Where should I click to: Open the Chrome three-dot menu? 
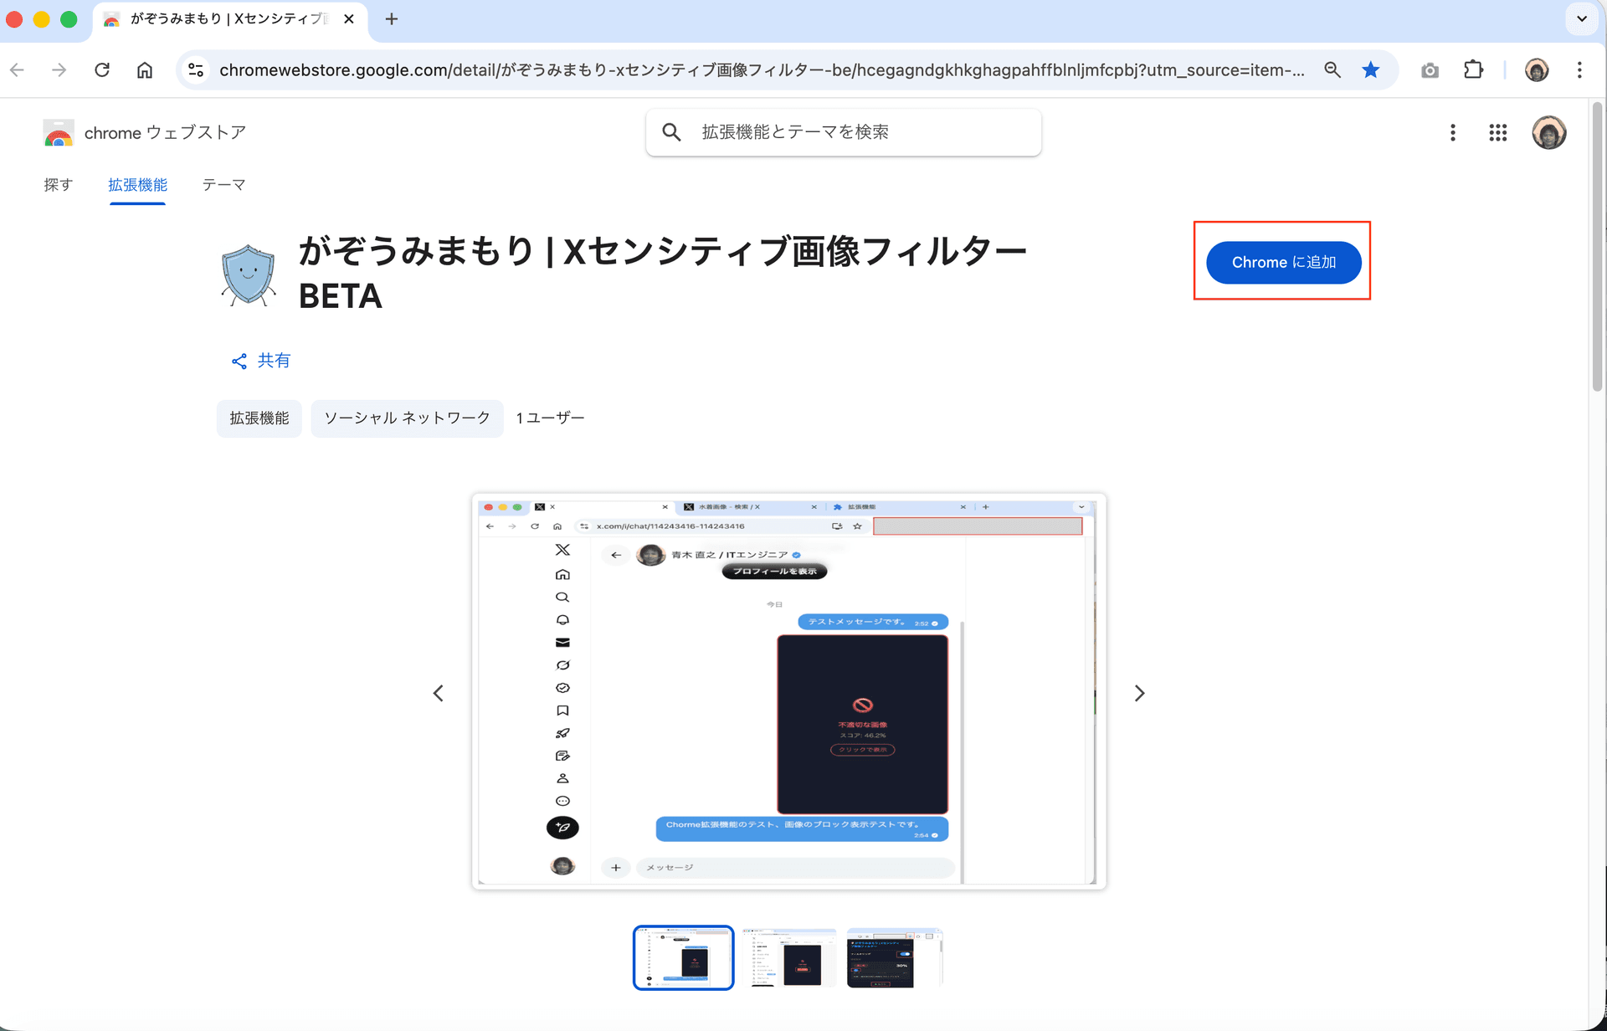tap(1579, 70)
